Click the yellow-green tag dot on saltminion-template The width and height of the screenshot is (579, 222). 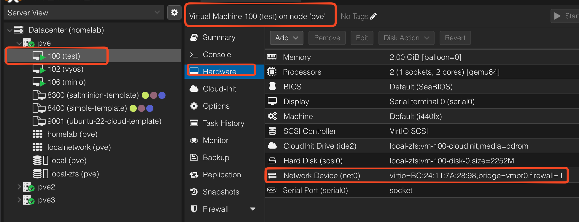145,95
